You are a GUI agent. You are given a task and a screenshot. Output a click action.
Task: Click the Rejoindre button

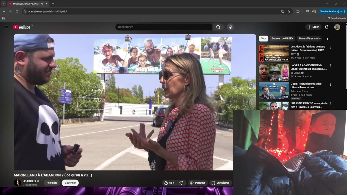tap(52, 183)
